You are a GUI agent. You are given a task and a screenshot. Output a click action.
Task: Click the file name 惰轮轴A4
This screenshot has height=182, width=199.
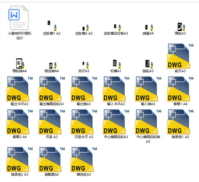[20, 71]
